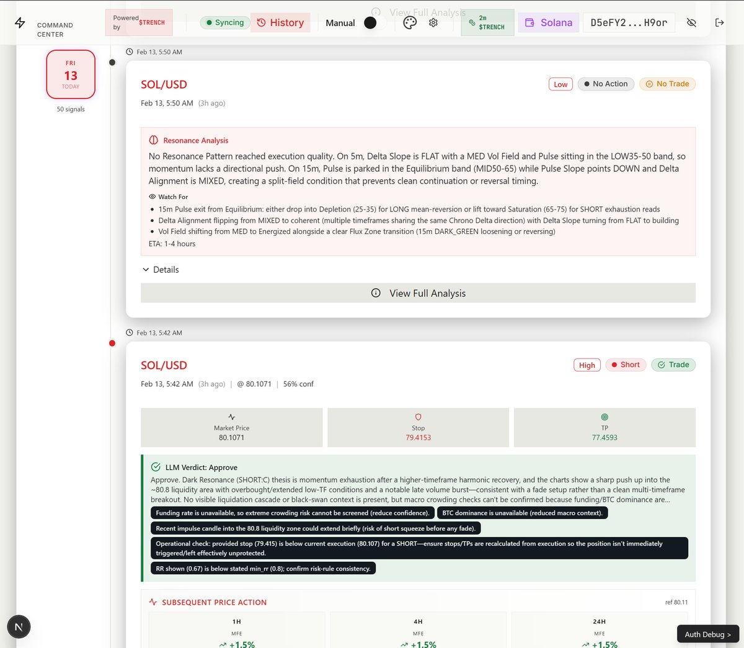Click the High priority tag

point(587,365)
